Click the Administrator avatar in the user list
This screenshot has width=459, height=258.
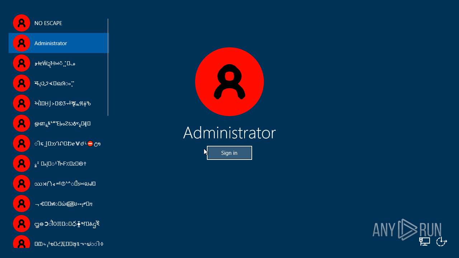pos(22,43)
